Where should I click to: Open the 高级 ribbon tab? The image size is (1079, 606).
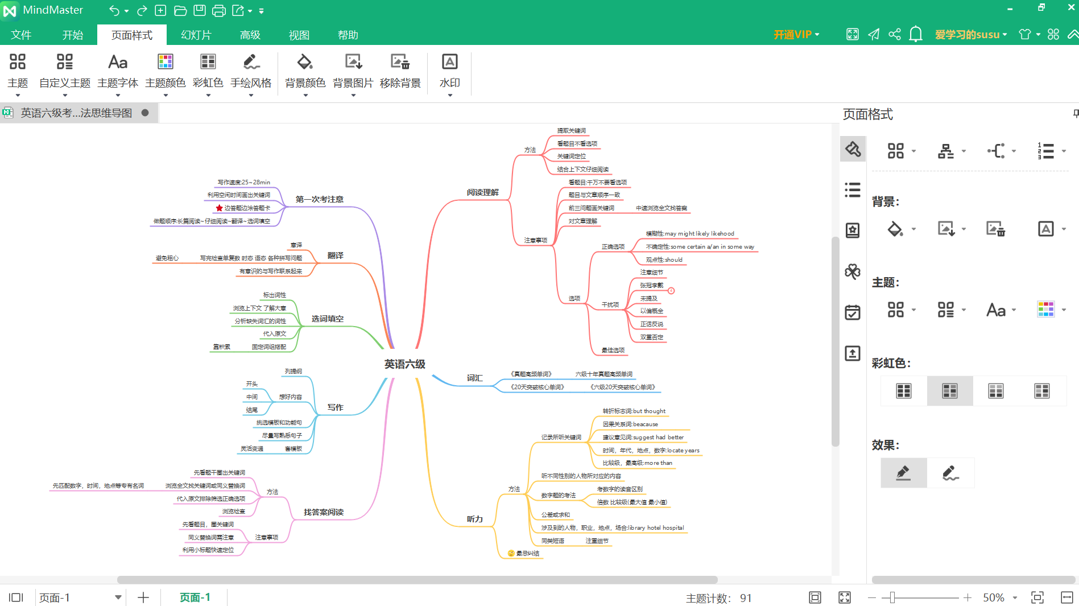pyautogui.click(x=250, y=35)
